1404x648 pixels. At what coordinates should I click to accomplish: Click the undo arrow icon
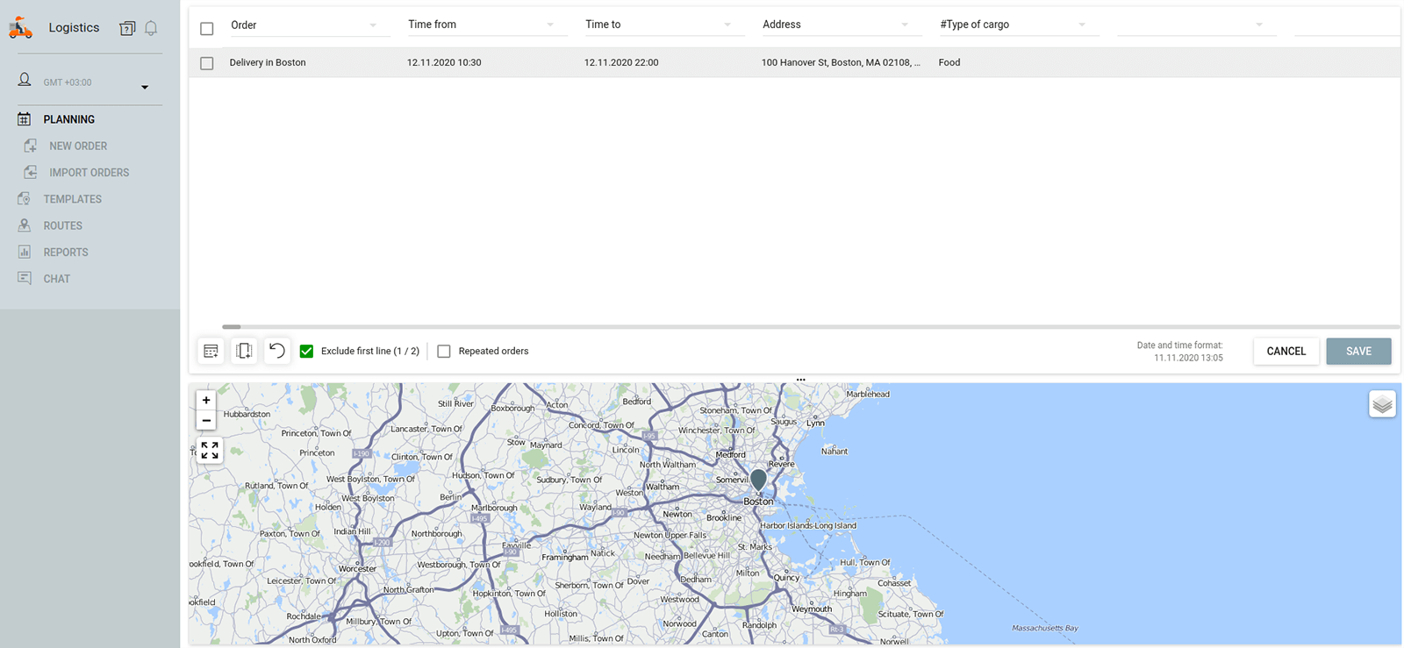click(276, 351)
